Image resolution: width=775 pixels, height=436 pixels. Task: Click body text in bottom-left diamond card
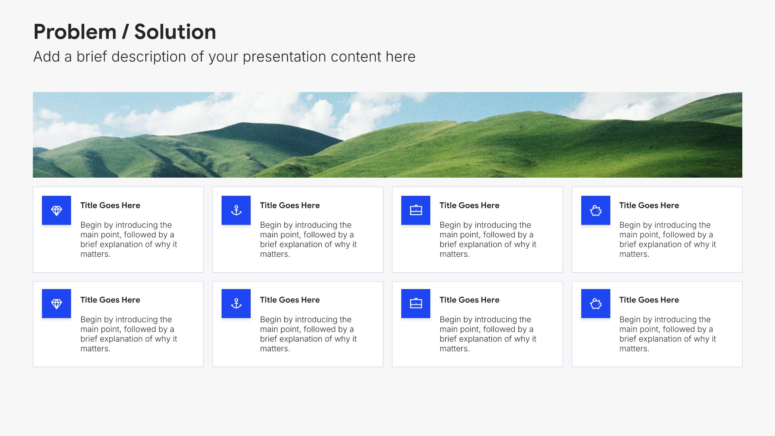(129, 334)
